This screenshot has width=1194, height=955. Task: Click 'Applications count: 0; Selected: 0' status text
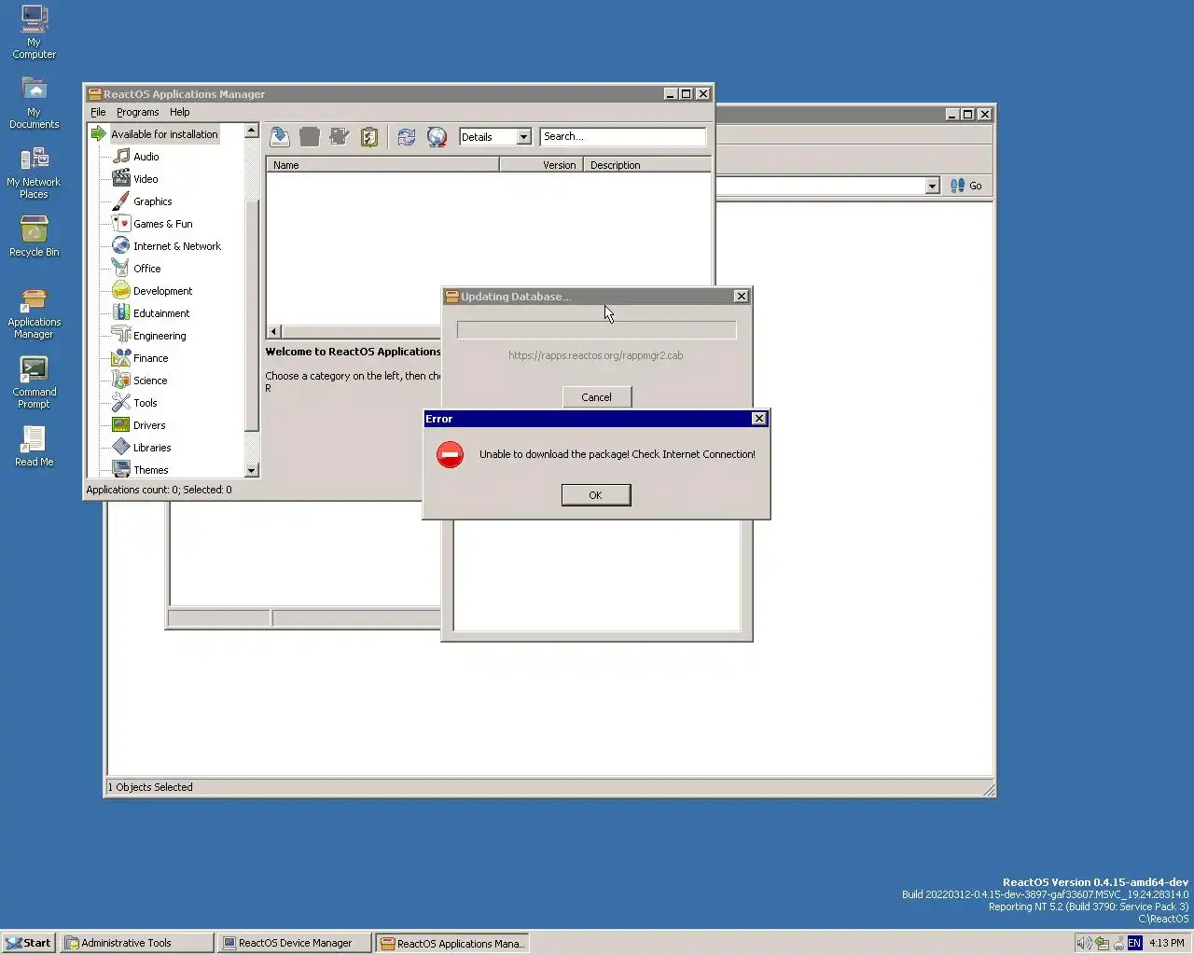pyautogui.click(x=159, y=490)
